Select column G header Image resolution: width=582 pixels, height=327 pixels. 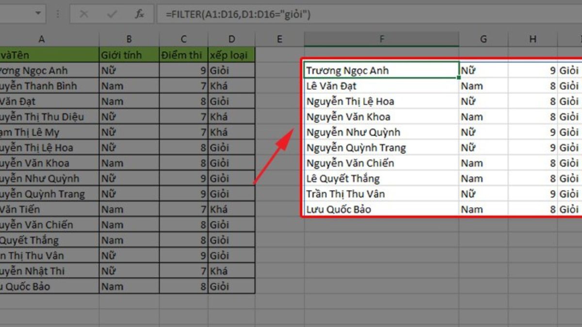pyautogui.click(x=483, y=39)
